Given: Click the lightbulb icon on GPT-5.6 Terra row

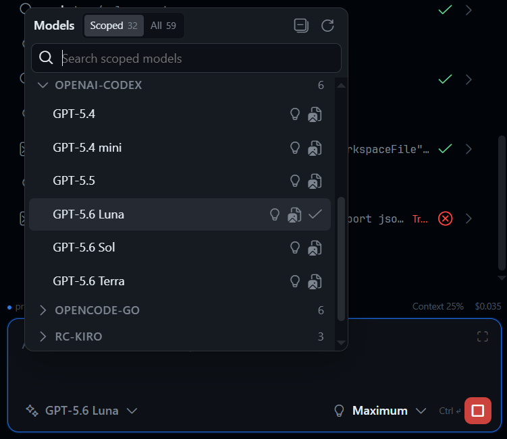Looking at the screenshot, I should coord(295,281).
